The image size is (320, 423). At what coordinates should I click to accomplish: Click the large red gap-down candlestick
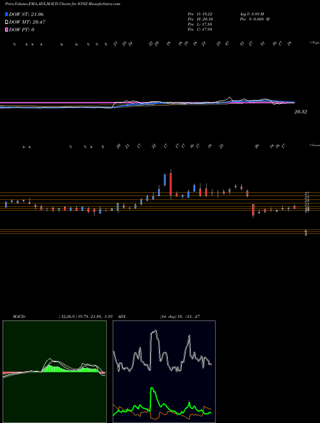[253, 210]
